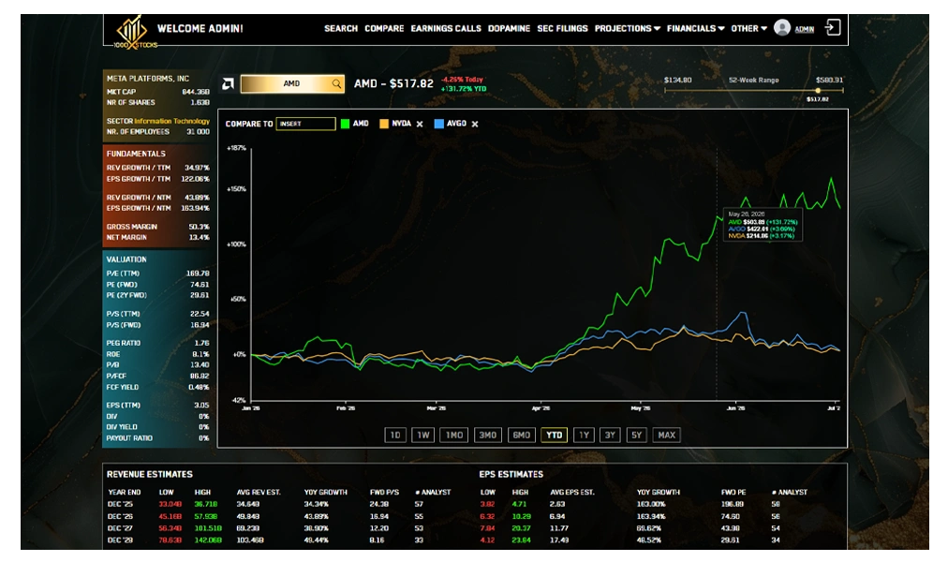Screen dimensions: 948x562
Task: Click the EPS Growth / TTM value 122.06%
Action: (x=195, y=179)
